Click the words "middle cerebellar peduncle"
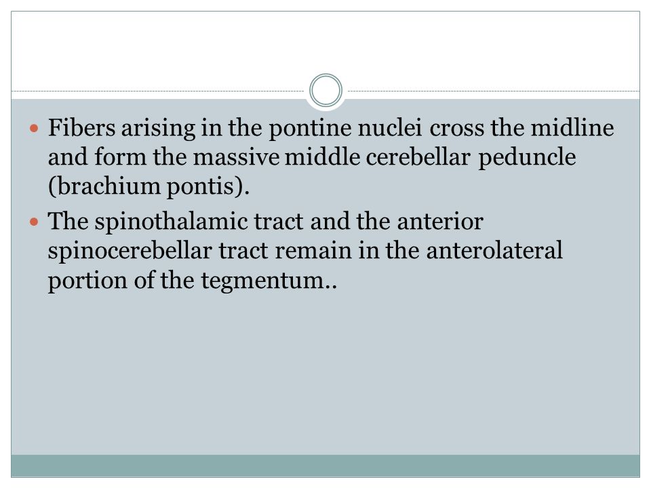 point(430,158)
